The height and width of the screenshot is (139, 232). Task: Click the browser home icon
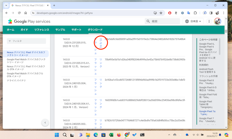[x=26, y=13]
